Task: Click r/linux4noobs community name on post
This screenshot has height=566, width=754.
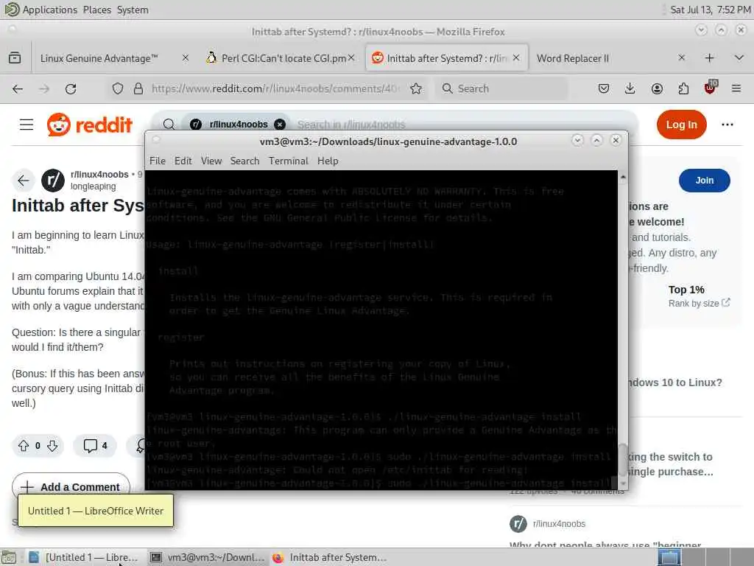Action: pyautogui.click(x=99, y=174)
